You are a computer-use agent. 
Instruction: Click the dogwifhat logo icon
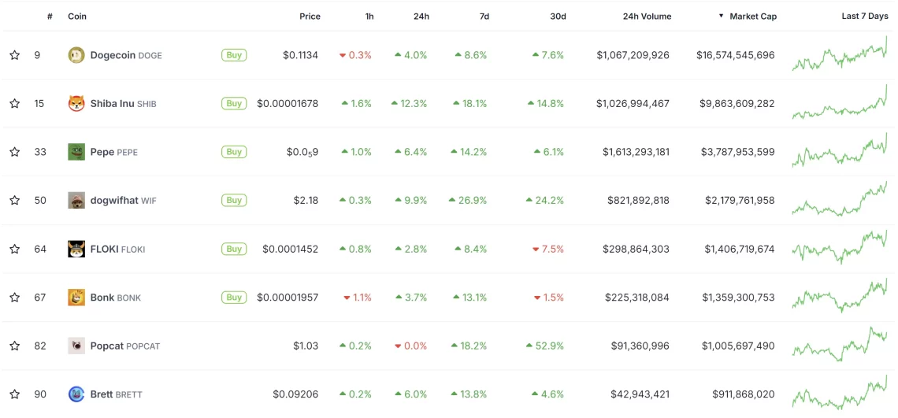[76, 201]
